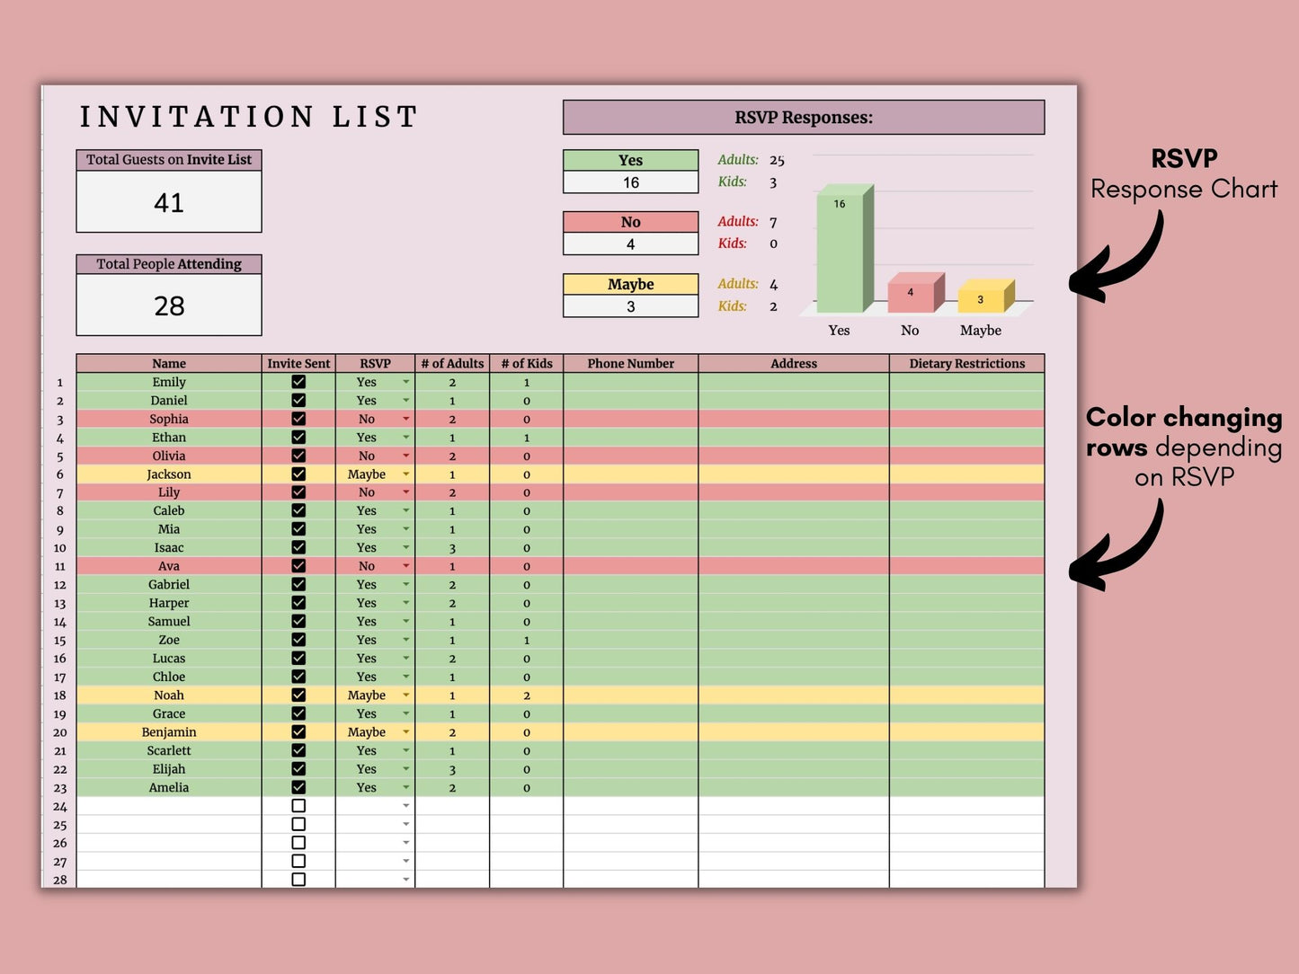
Task: Open the RSVP dropdown arrow for Sophia
Action: point(405,419)
